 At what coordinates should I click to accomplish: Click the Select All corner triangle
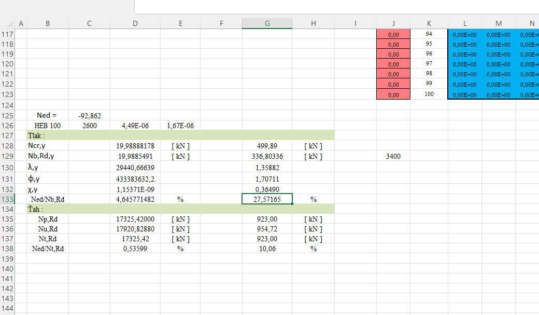9,23
